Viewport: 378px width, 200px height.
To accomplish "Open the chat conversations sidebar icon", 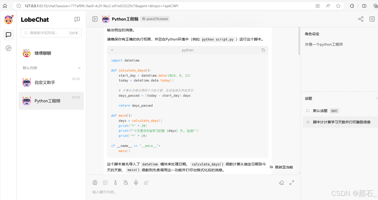I will click(x=8, y=35).
